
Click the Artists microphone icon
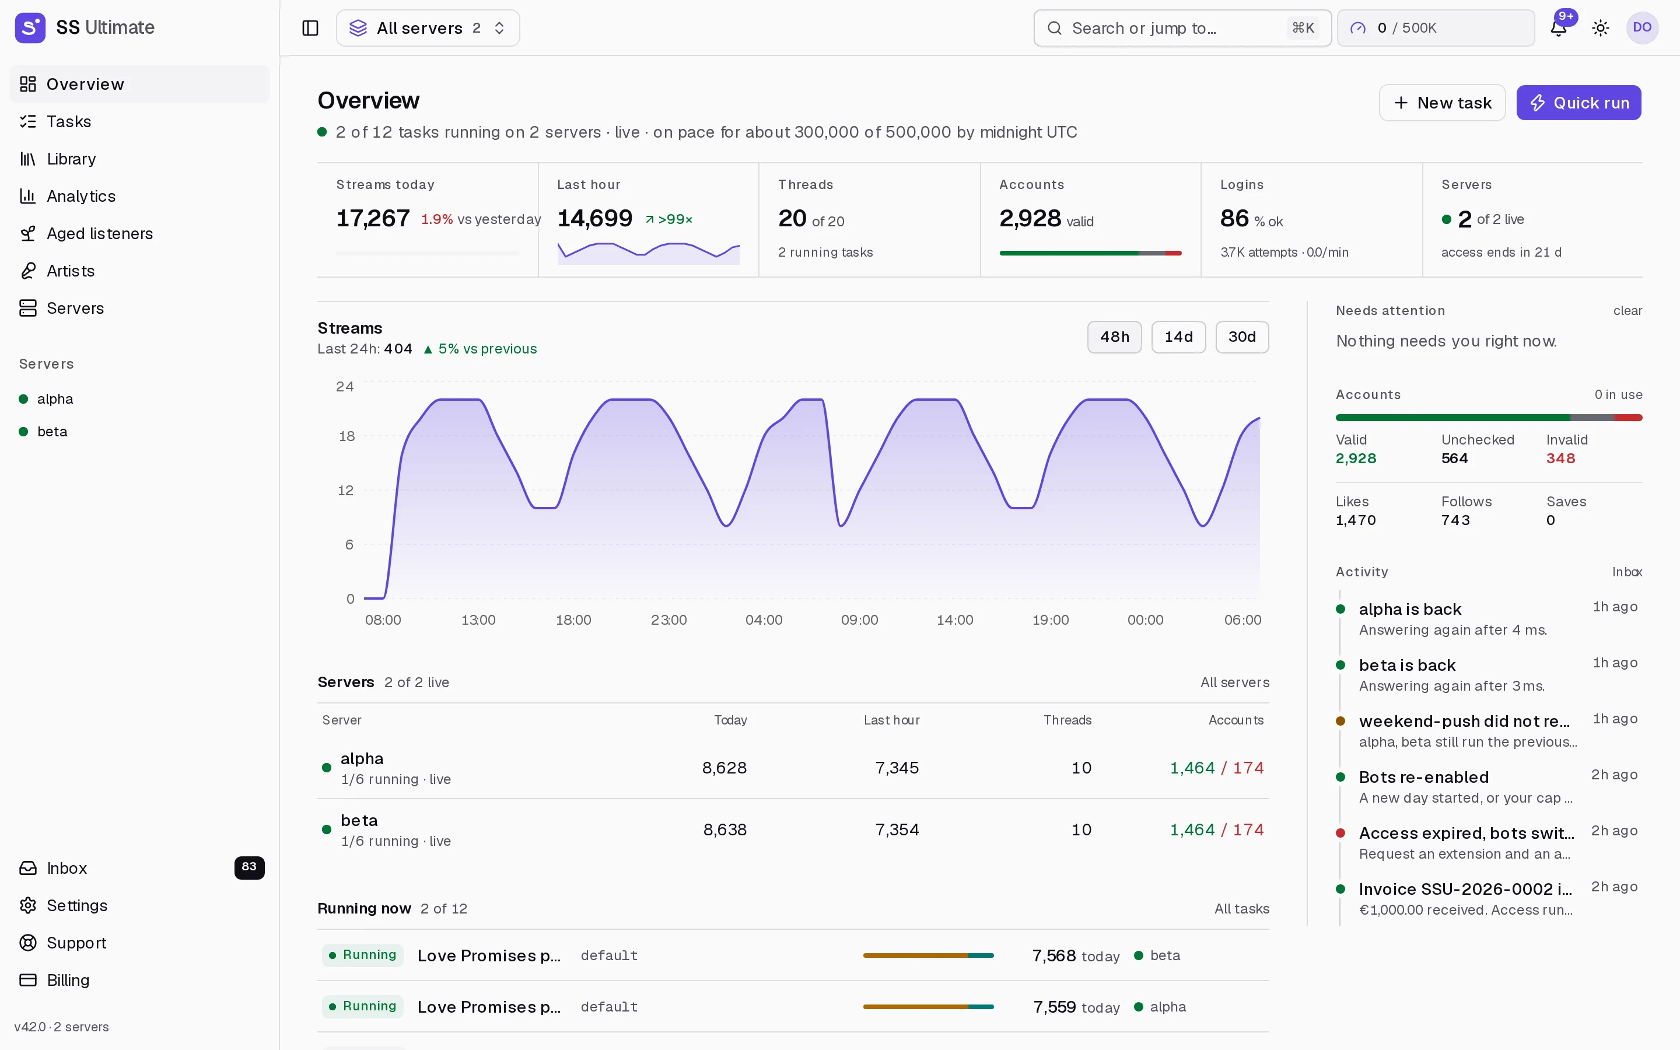click(28, 271)
